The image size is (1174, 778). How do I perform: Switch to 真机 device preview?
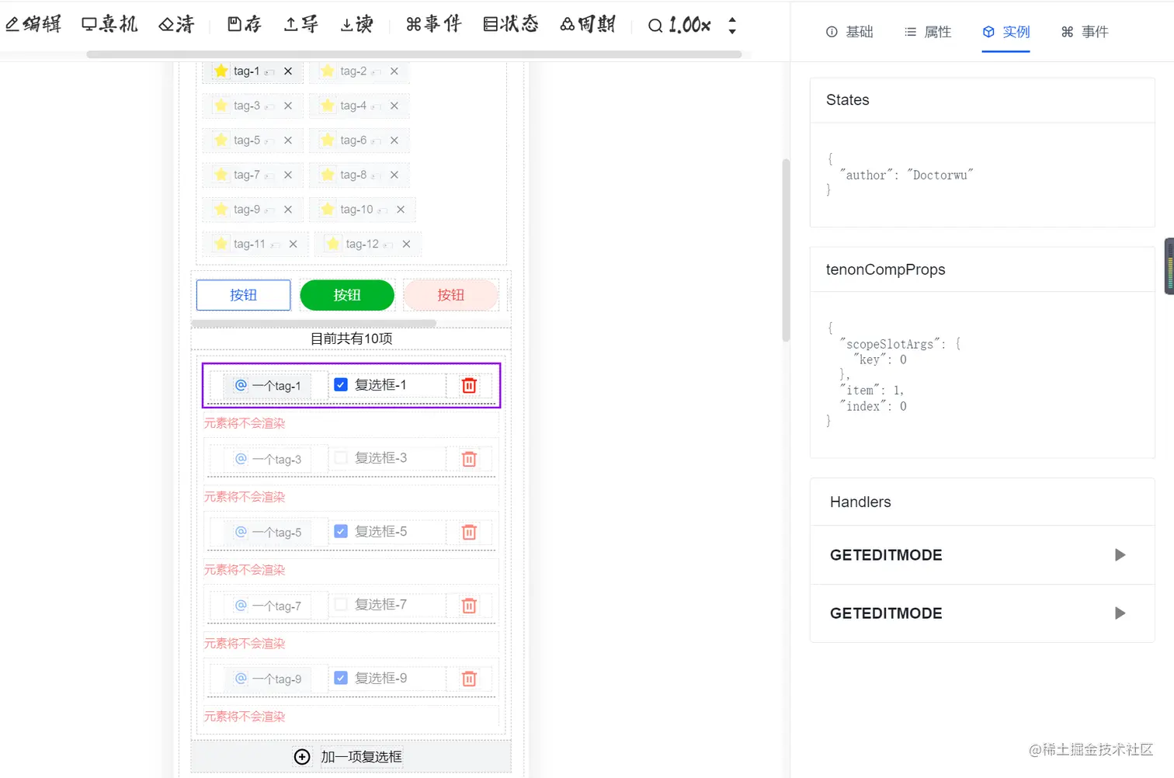109,24
